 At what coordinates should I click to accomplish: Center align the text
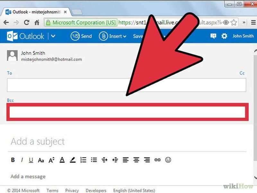(136, 160)
